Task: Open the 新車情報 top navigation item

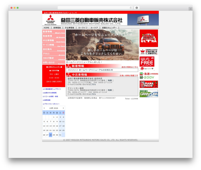Action: [x=57, y=28]
